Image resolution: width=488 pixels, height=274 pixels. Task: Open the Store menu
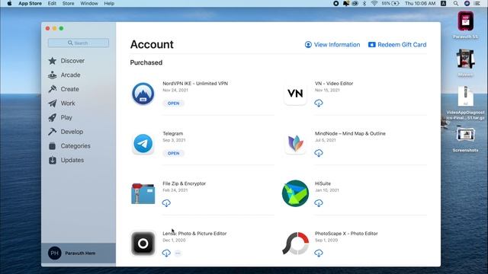[x=68, y=3]
